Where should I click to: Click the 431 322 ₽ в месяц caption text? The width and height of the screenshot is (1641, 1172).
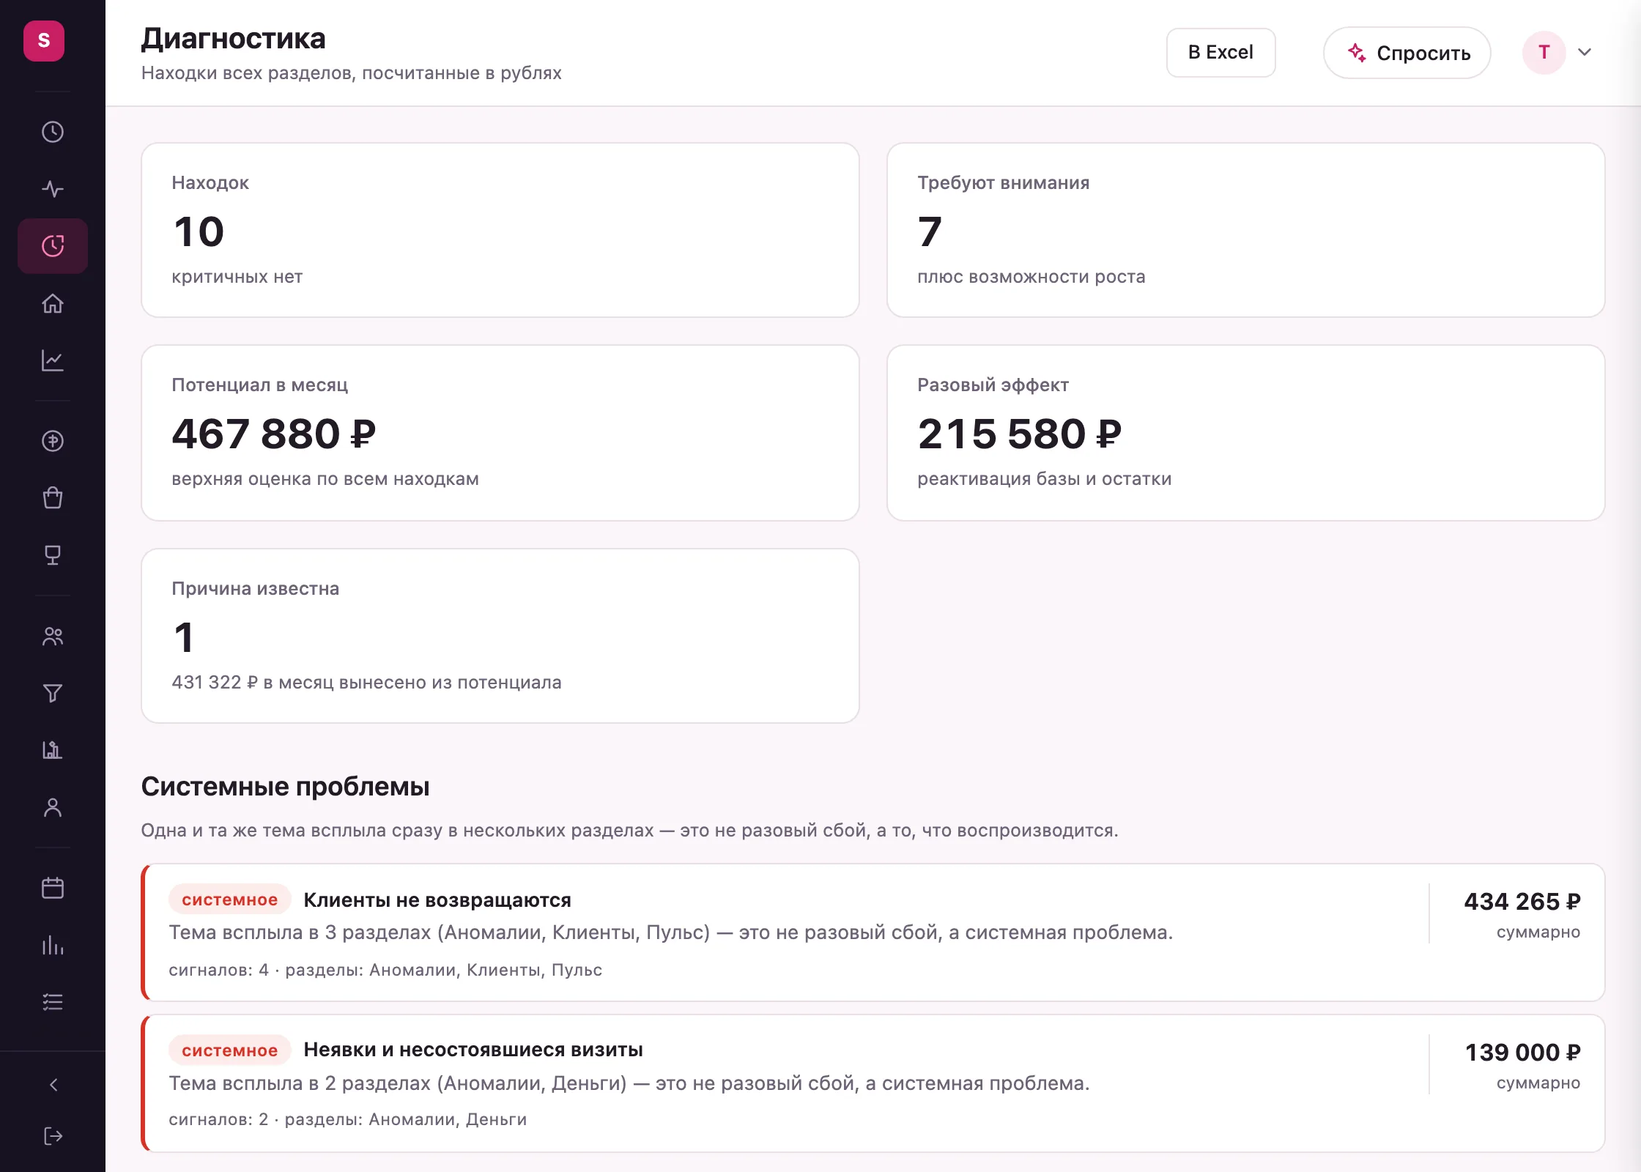tap(366, 682)
